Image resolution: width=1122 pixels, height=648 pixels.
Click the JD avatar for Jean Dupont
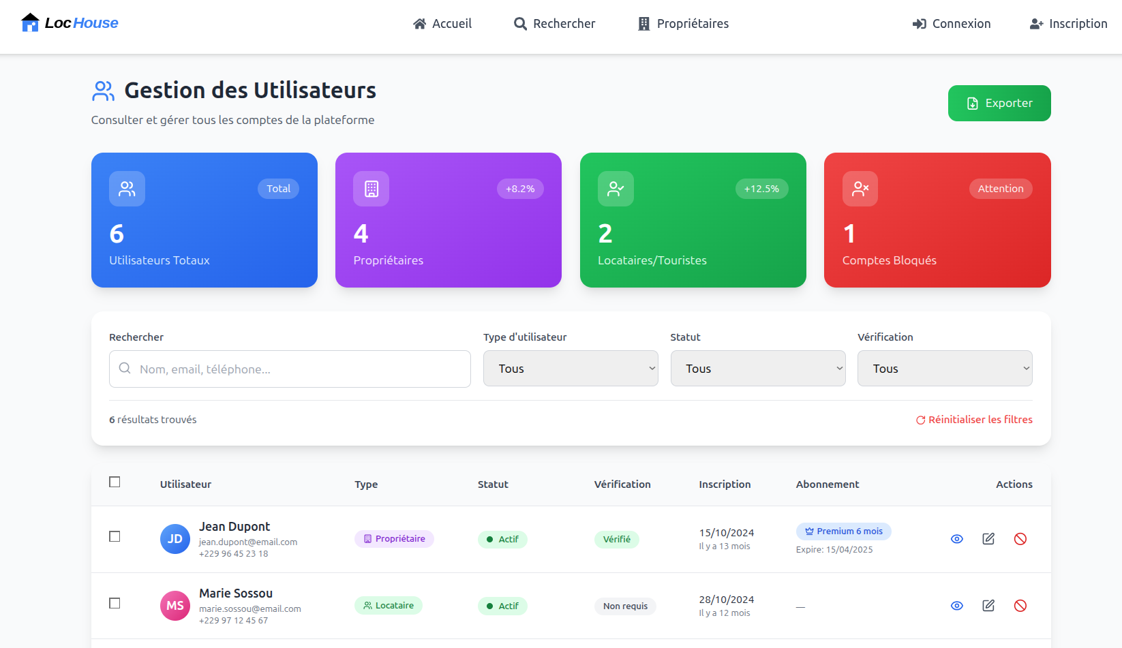coord(175,539)
